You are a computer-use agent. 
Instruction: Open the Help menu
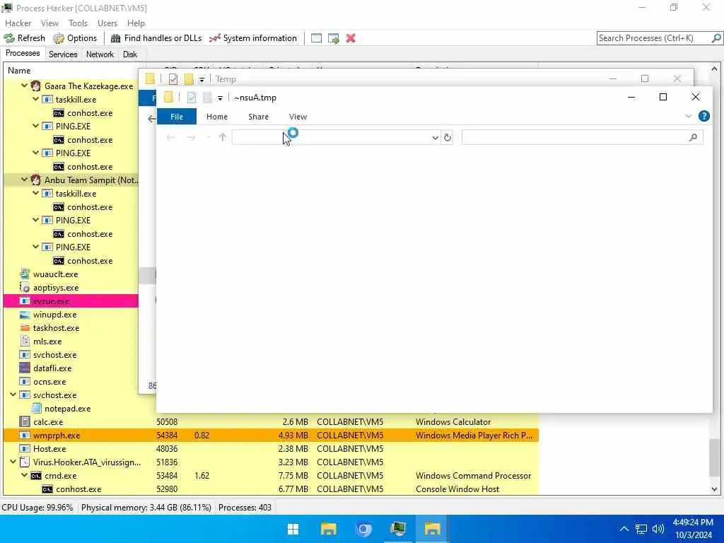(136, 23)
